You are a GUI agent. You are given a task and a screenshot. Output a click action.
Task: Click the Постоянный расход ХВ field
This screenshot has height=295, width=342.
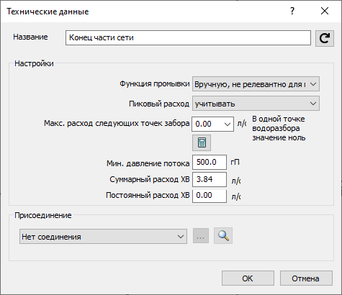pyautogui.click(x=210, y=196)
